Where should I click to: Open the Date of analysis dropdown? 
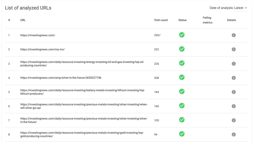pyautogui.click(x=241, y=8)
